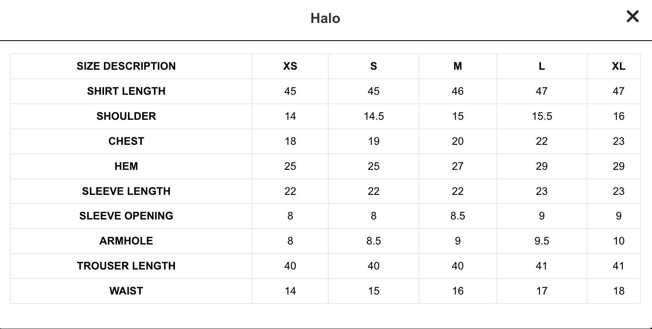This screenshot has width=652, height=329.
Task: Select the S column header
Action: click(x=374, y=66)
